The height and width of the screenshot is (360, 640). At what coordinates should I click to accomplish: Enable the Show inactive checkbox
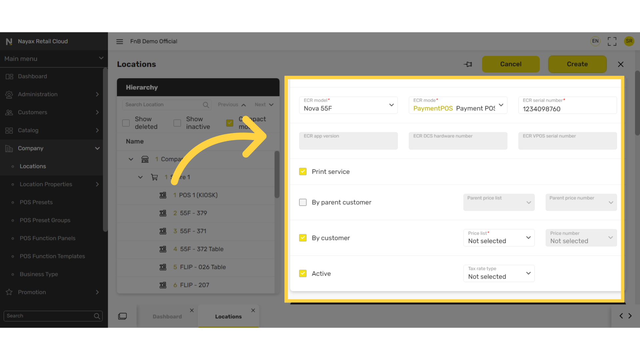click(x=177, y=123)
